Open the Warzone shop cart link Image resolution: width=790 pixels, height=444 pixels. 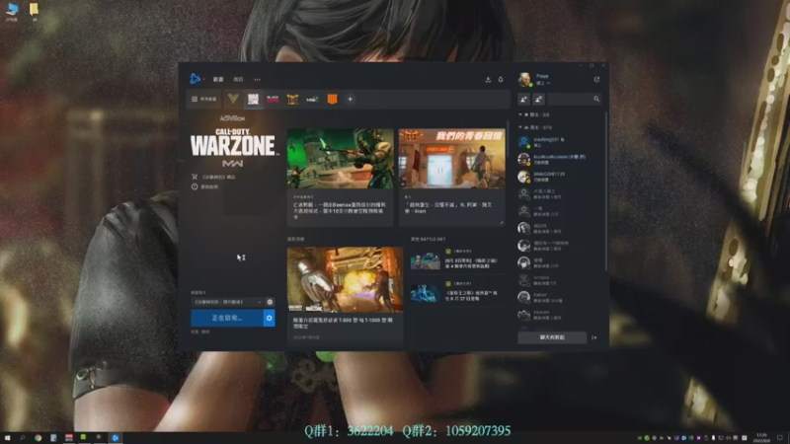pos(213,177)
